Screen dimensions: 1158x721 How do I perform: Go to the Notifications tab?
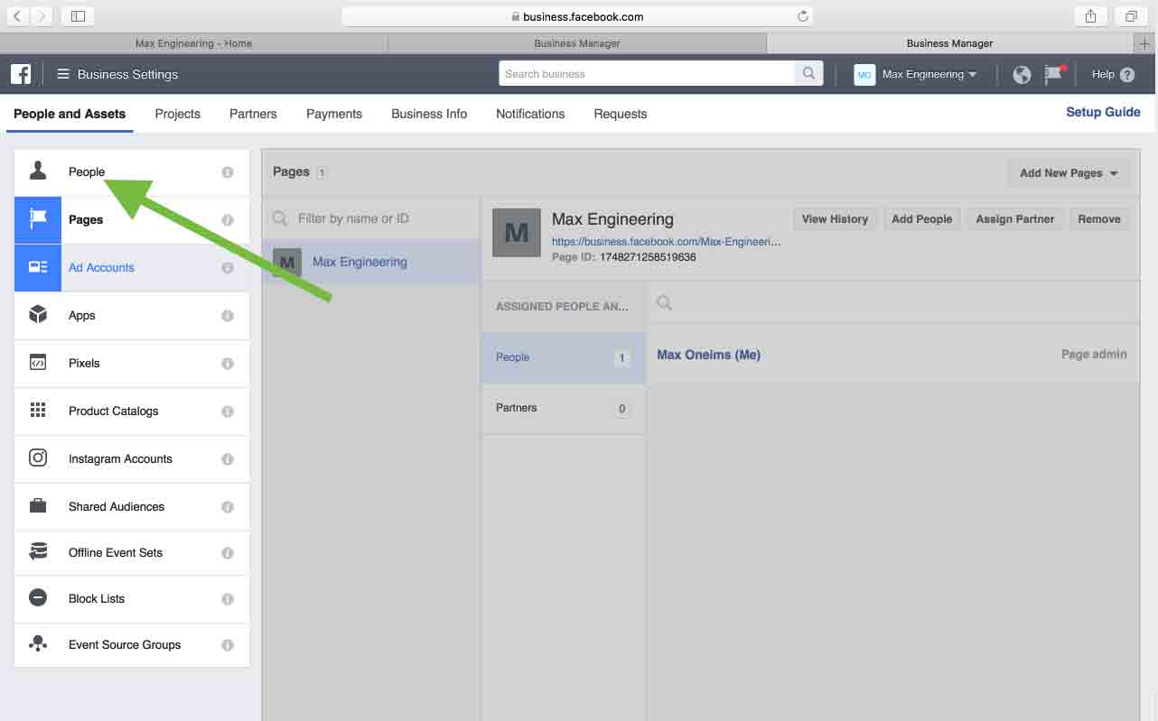click(530, 114)
